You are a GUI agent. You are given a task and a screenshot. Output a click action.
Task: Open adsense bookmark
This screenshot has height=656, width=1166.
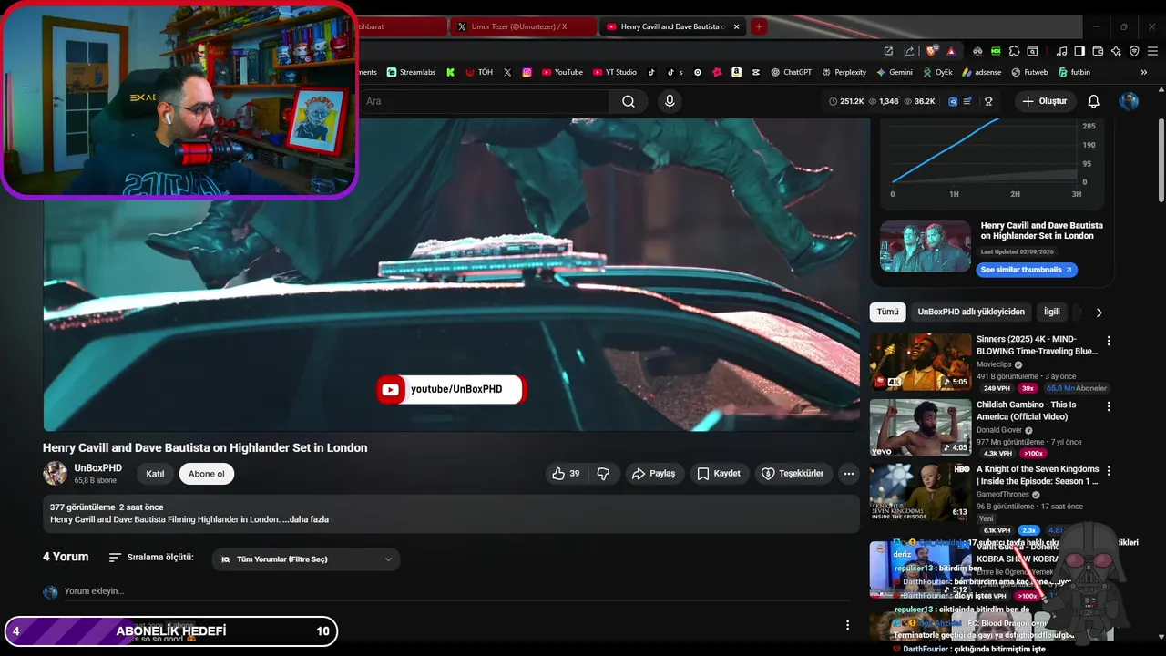pyautogui.click(x=981, y=72)
